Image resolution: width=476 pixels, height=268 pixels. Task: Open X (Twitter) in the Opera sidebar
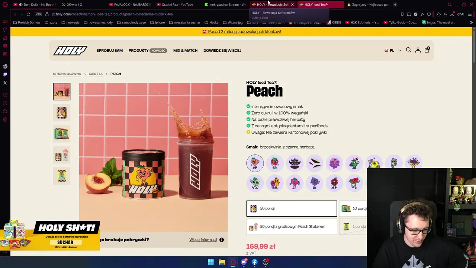5,83
